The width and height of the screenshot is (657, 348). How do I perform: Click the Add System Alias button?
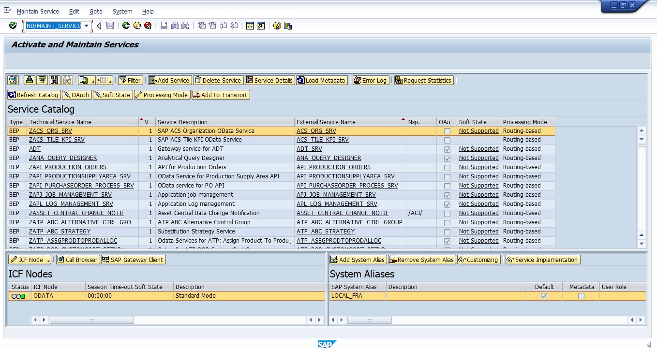pyautogui.click(x=358, y=260)
